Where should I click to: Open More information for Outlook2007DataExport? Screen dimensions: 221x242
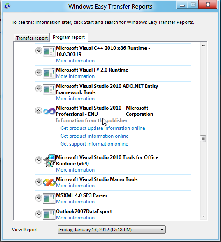[x=75, y=218]
